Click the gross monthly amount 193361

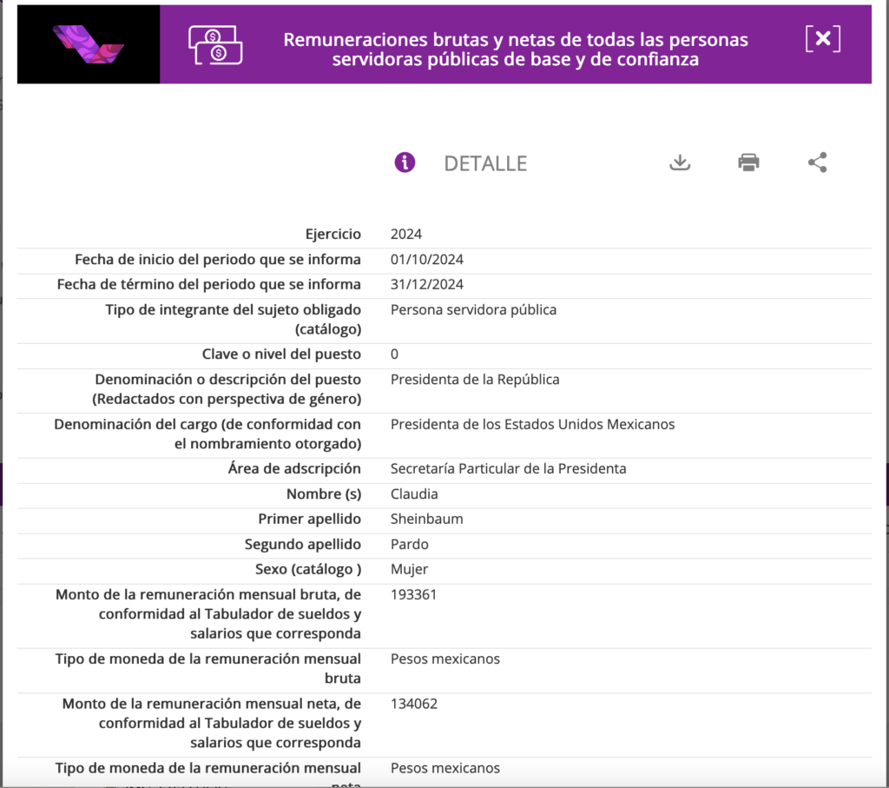(x=413, y=594)
